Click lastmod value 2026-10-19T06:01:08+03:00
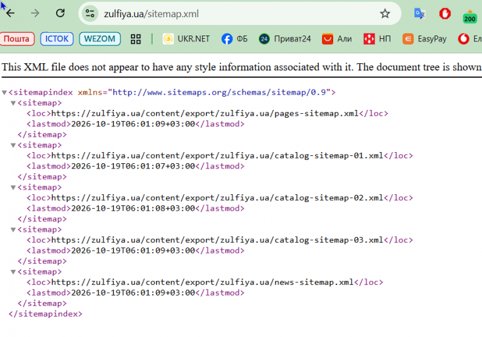Viewport: 482px width, 337px height. click(133, 208)
